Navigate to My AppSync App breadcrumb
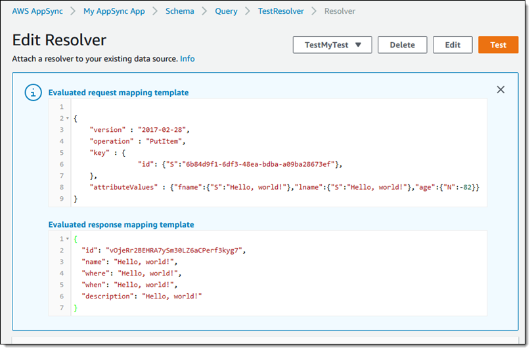The image size is (532, 351). point(116,11)
